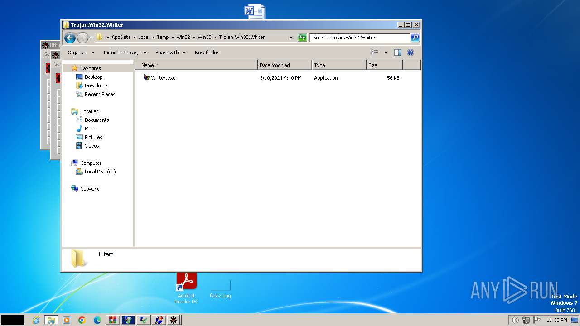Click the black star app taskbar button
This screenshot has width=580, height=326.
[x=174, y=320]
